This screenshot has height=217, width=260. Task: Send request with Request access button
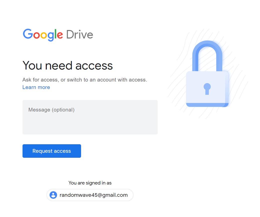52,151
